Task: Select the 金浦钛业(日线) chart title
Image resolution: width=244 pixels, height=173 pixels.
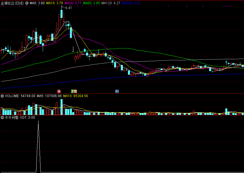Action: pos(12,3)
